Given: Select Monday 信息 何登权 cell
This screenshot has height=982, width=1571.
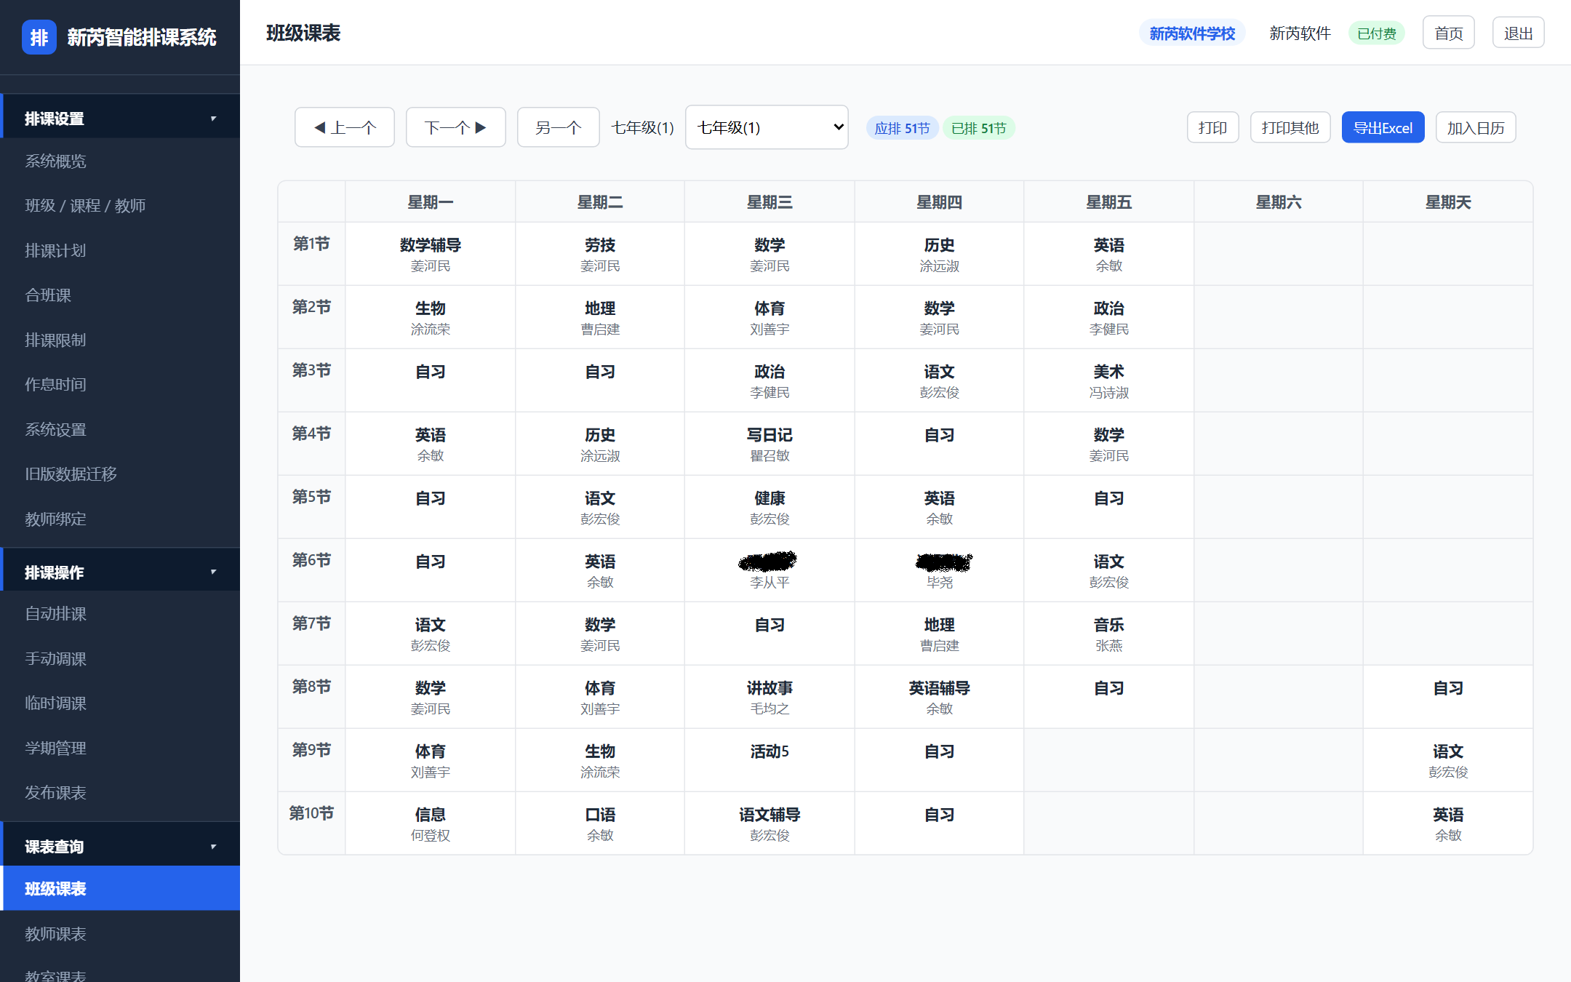Looking at the screenshot, I should pos(431,823).
